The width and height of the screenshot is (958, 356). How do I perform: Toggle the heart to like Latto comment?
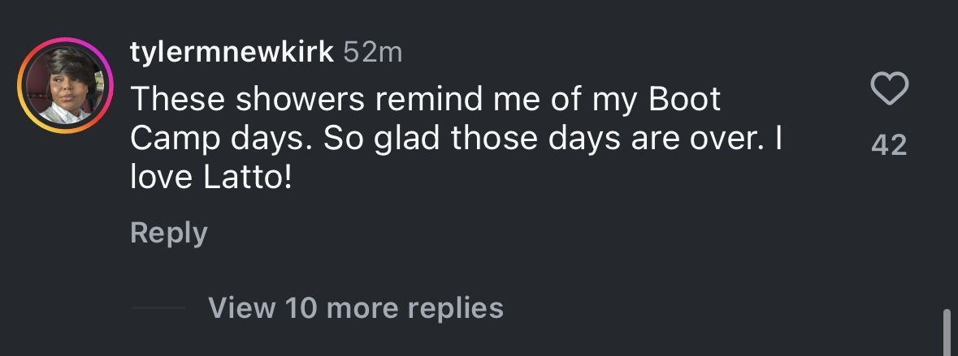click(x=888, y=88)
